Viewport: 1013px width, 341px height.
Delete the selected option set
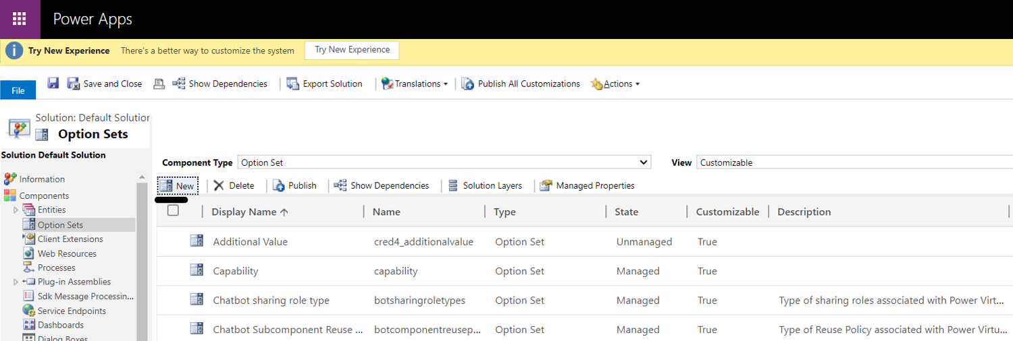[x=234, y=185]
